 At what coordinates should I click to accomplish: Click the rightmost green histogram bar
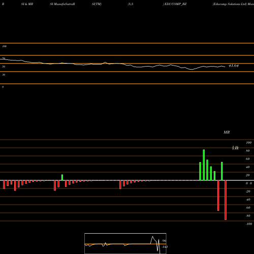click(x=222, y=171)
